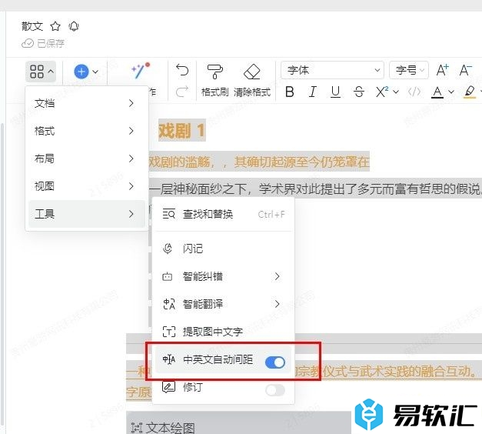Activate the 格式刷 format painter
This screenshot has width=482, height=434.
tap(214, 81)
